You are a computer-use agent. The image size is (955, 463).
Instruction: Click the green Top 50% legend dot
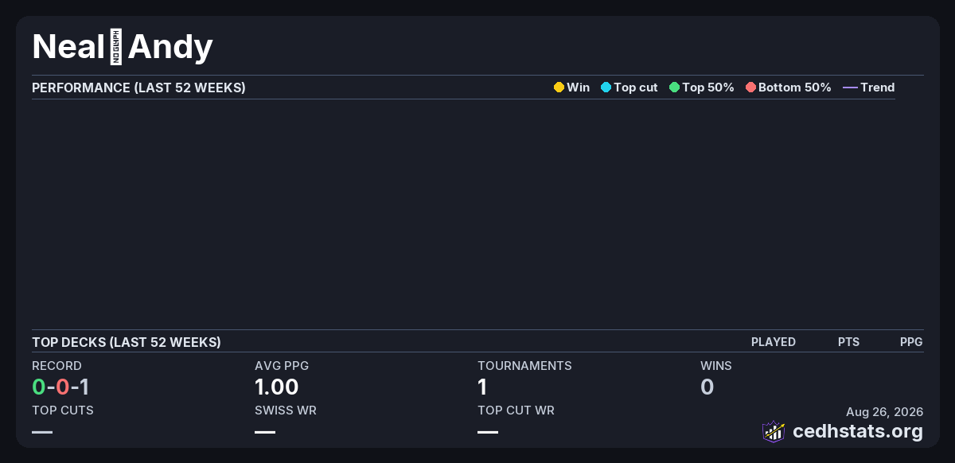(x=674, y=88)
